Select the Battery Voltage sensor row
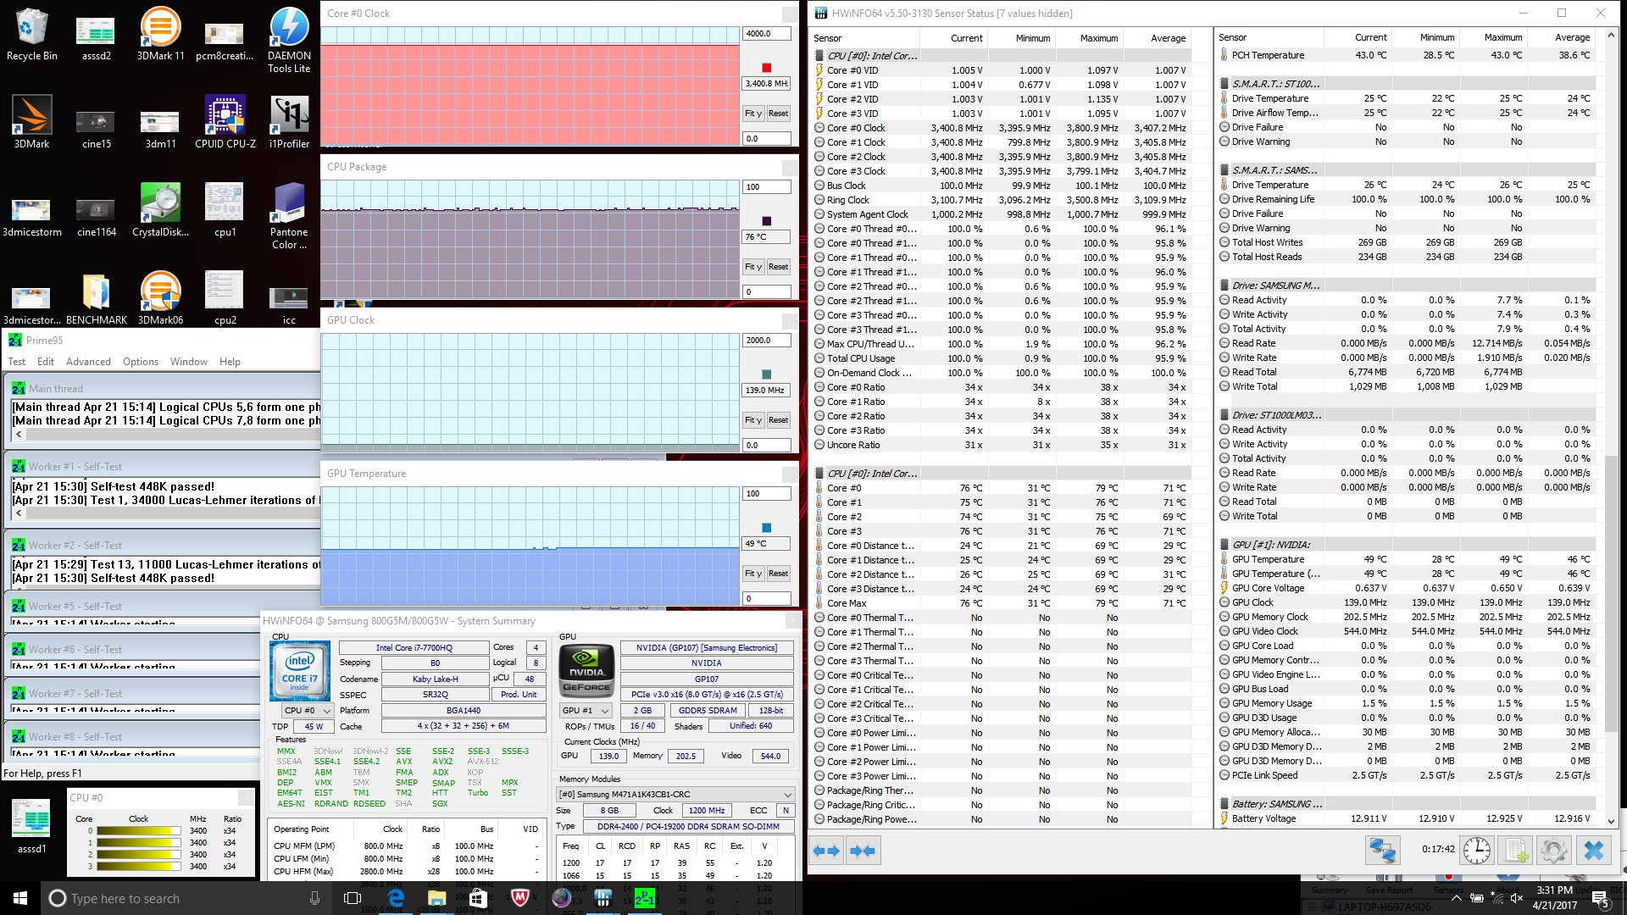The width and height of the screenshot is (1627, 915). pyautogui.click(x=1406, y=818)
